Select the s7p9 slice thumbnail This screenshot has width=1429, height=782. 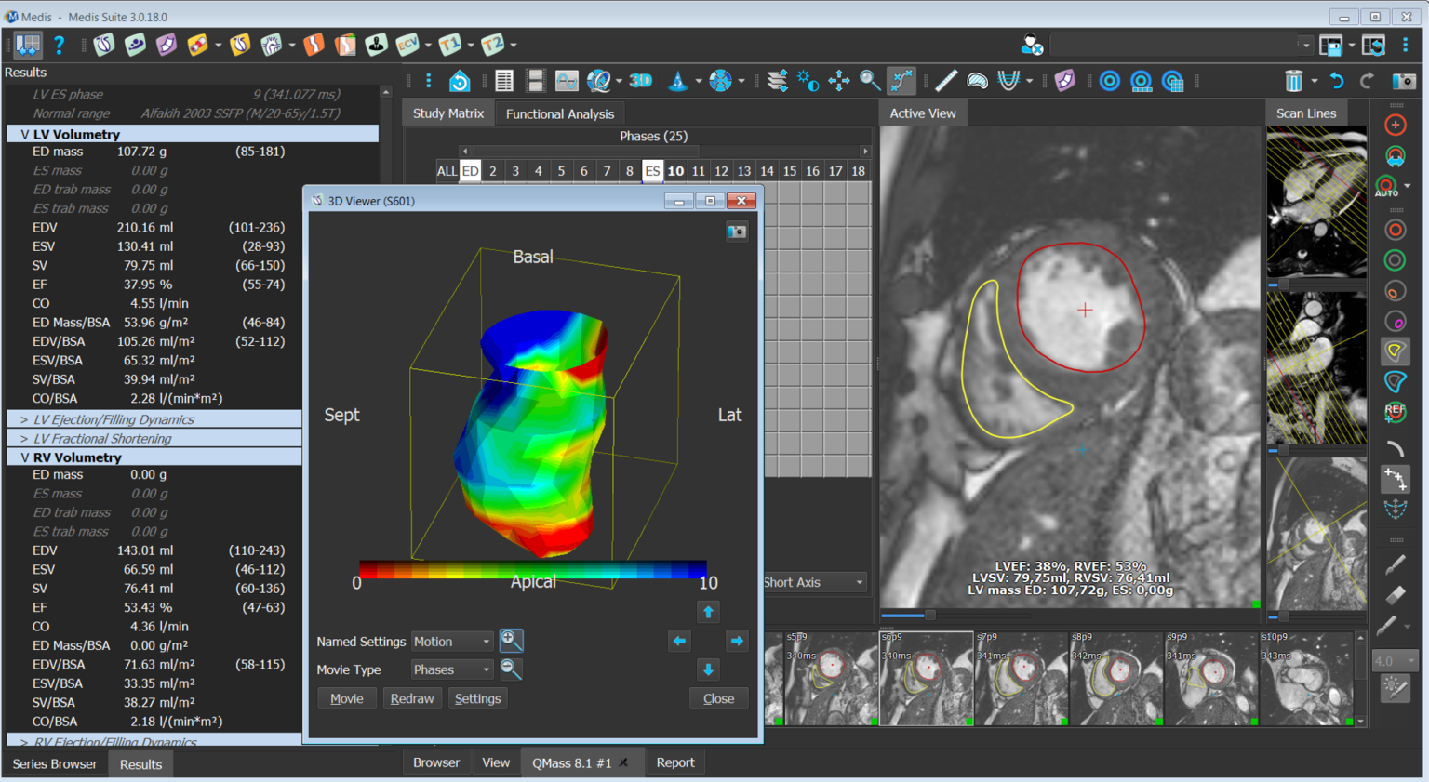(x=1020, y=679)
